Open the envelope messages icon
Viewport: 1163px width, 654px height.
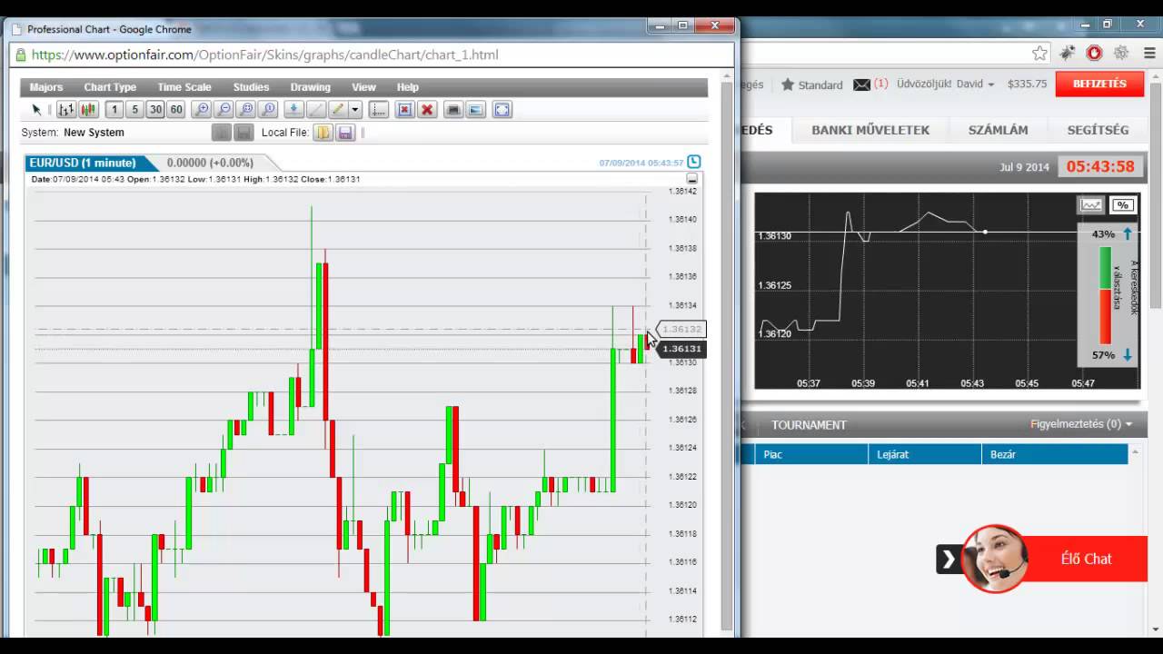click(861, 84)
